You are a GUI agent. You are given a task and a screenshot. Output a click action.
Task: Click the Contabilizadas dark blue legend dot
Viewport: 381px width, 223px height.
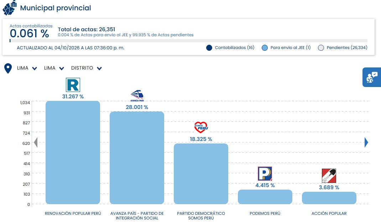coord(209,48)
